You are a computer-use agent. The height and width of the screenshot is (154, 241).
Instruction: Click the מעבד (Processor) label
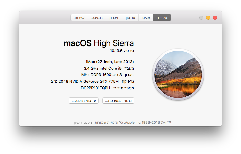[129, 69]
